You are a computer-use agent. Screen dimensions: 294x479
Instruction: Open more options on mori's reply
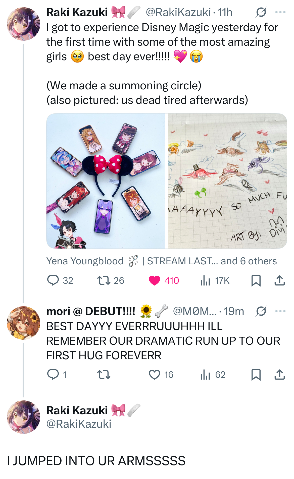[280, 311]
